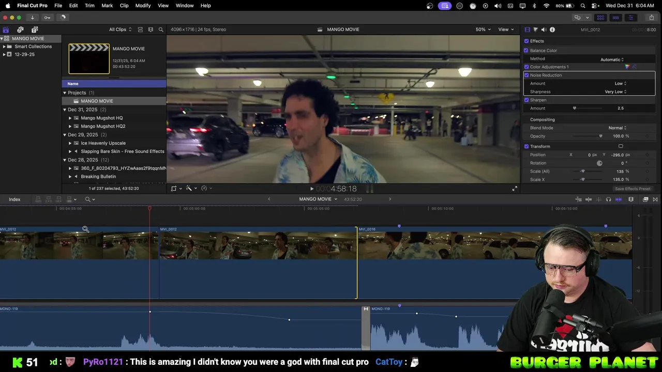
Task: Open the Window menu
Action: click(x=185, y=6)
